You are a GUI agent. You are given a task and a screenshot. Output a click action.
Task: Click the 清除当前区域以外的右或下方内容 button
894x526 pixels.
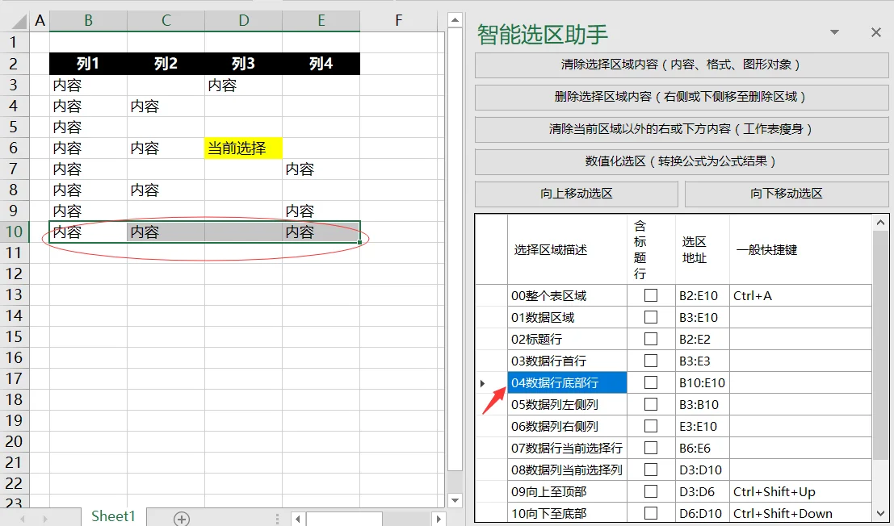[x=682, y=129]
